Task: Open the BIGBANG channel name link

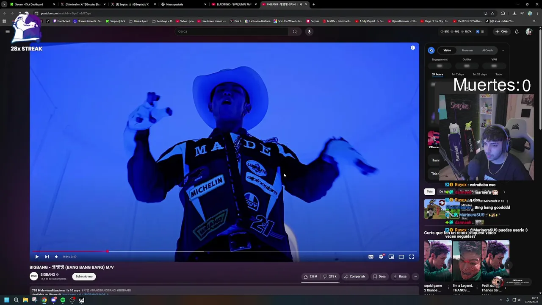Action: click(x=48, y=274)
